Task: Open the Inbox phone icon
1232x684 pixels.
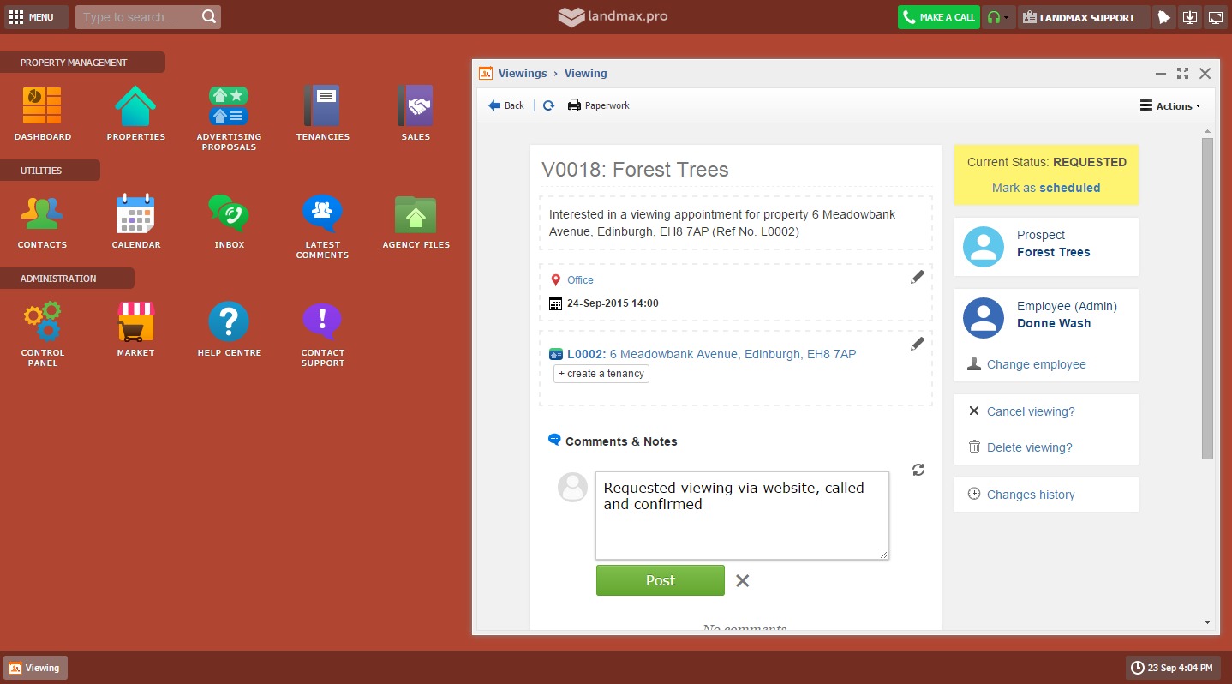Action: [229, 214]
